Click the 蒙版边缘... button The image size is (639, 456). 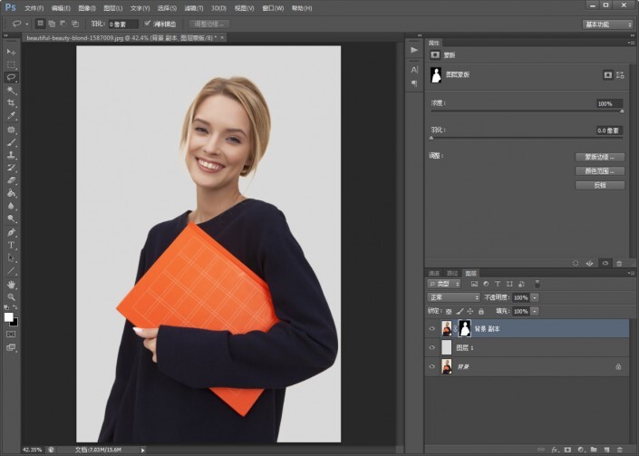pyautogui.click(x=600, y=157)
